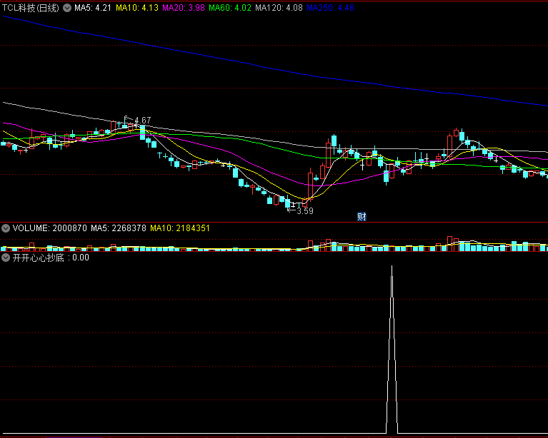Click the volume MA5: 2268378 label
548x438 pixels.
119,228
